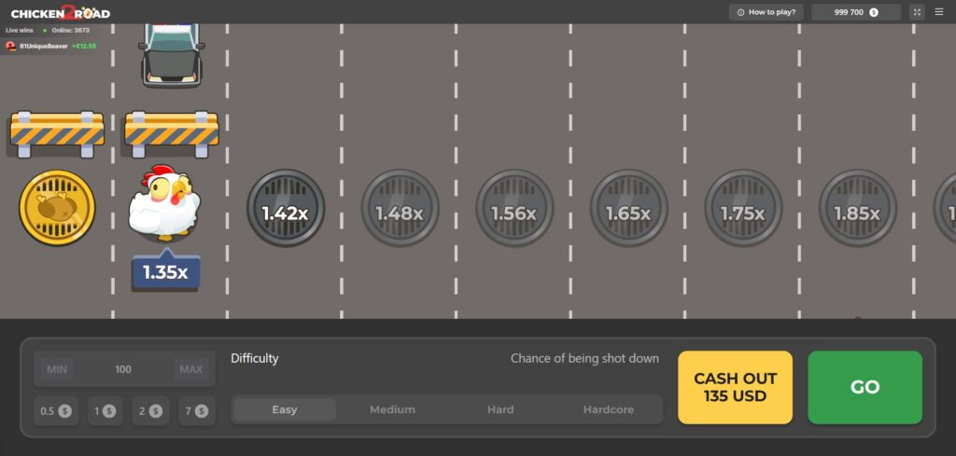The height and width of the screenshot is (456, 956).
Task: Click the 1.56x manhole cover
Action: pos(514,208)
